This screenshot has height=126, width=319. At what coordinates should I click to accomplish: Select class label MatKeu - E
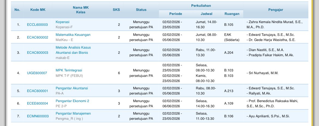click(x=64, y=40)
